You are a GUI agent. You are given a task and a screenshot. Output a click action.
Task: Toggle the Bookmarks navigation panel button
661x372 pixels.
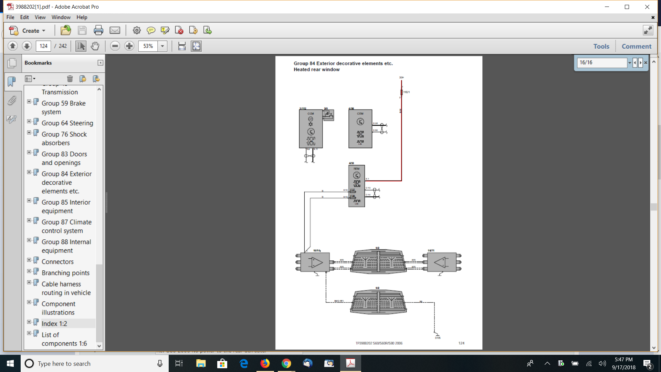[12, 82]
